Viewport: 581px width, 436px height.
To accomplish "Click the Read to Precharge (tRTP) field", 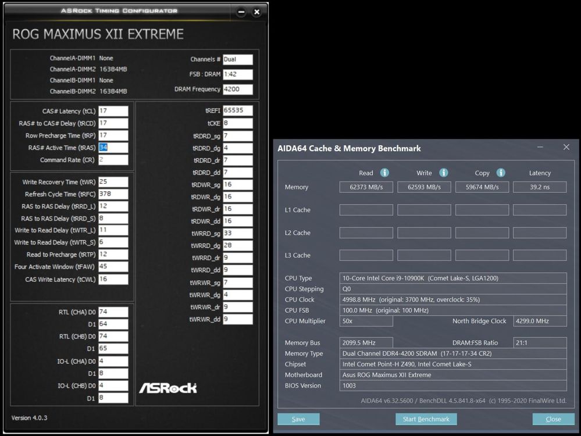I will coord(113,255).
